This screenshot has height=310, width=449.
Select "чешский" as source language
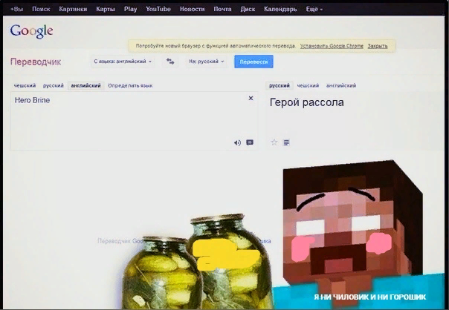coord(25,85)
